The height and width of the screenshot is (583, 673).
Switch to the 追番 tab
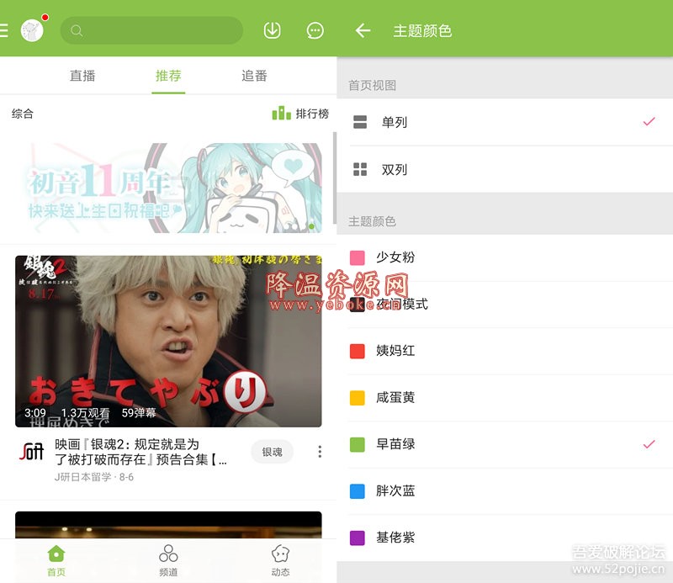[254, 76]
